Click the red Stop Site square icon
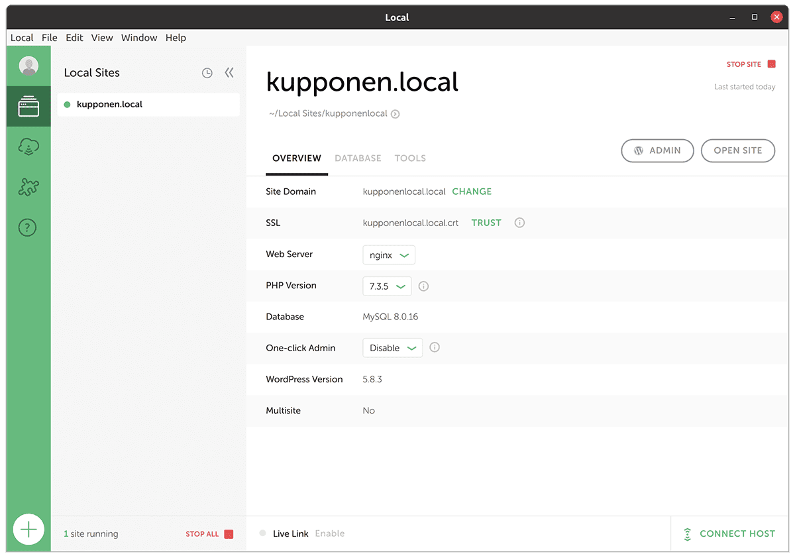 tap(771, 64)
